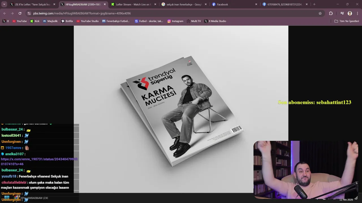Open the media control icon
This screenshot has height=203, width=362.
coord(342,13)
